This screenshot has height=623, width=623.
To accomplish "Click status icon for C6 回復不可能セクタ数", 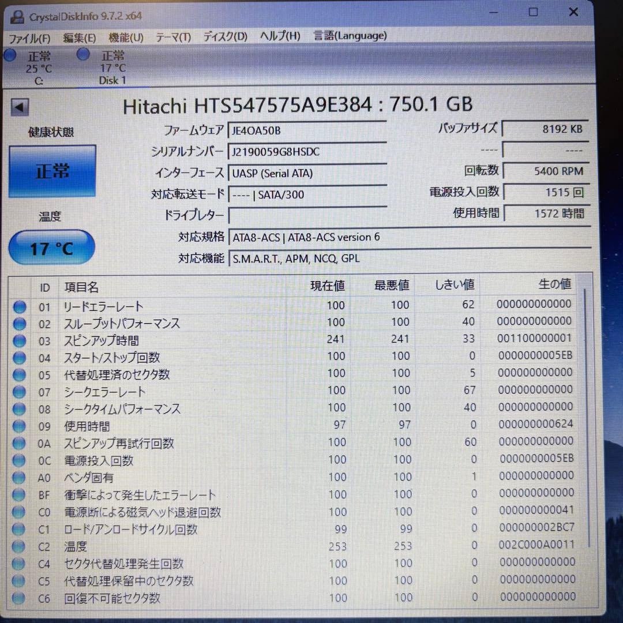I will tap(18, 598).
